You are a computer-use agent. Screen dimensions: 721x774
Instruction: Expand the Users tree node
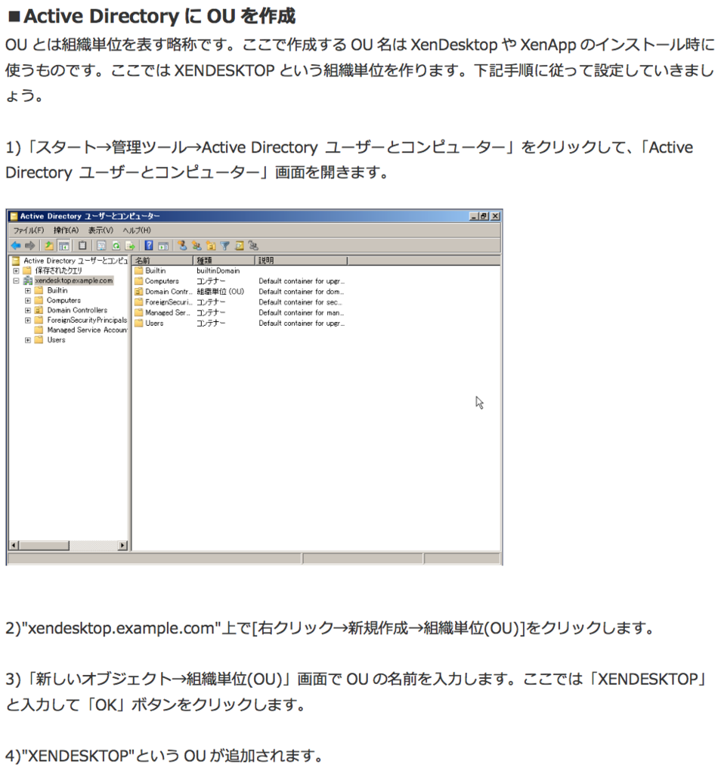click(x=28, y=339)
